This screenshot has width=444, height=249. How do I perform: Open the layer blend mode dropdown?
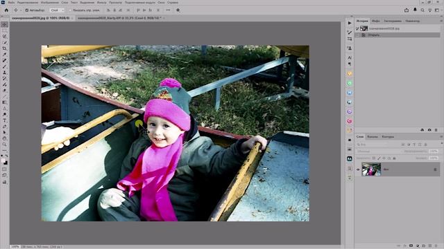379,151
